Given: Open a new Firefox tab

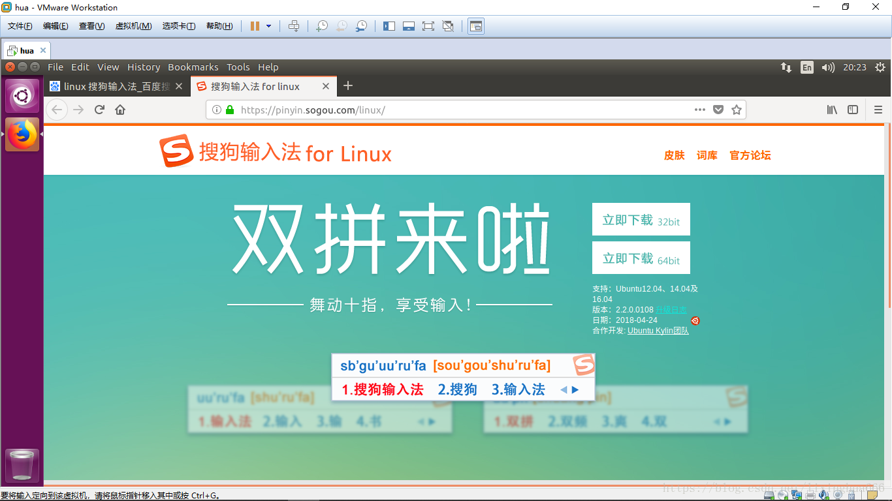Looking at the screenshot, I should click(348, 85).
